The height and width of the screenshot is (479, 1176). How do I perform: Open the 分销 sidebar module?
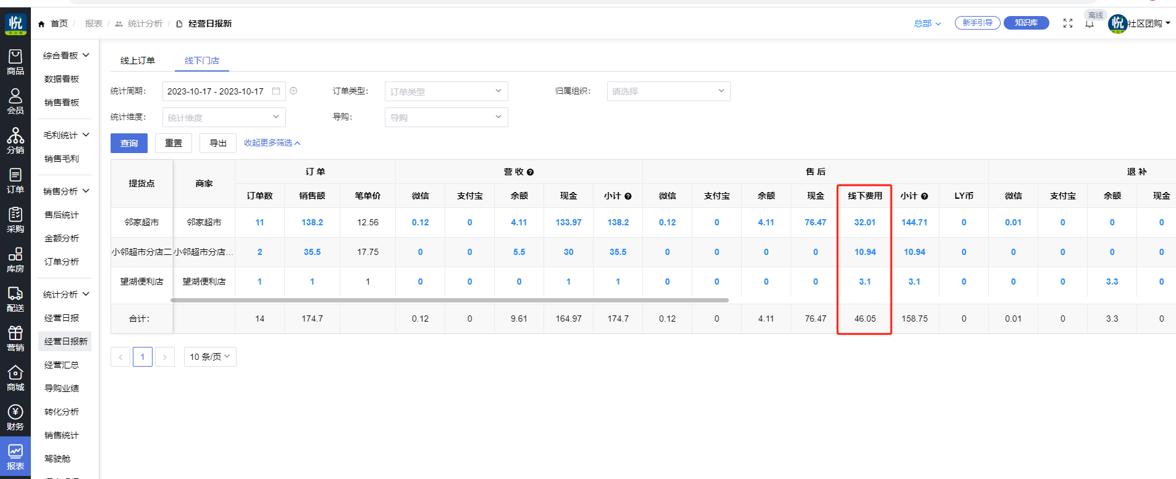15,141
